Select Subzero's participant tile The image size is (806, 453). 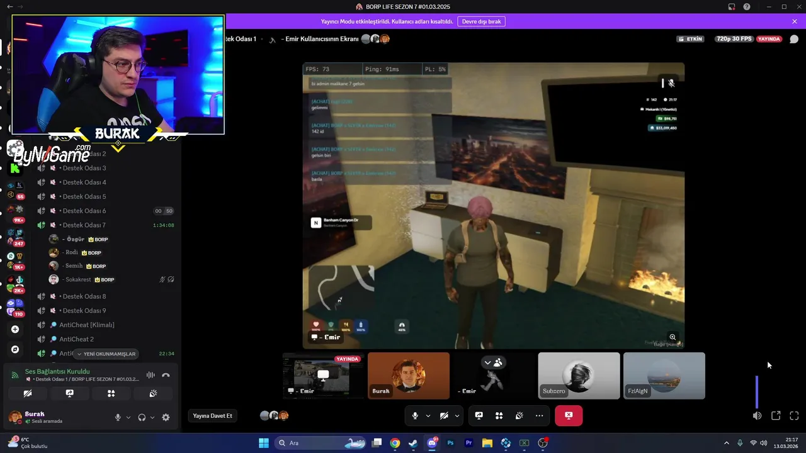pos(579,376)
